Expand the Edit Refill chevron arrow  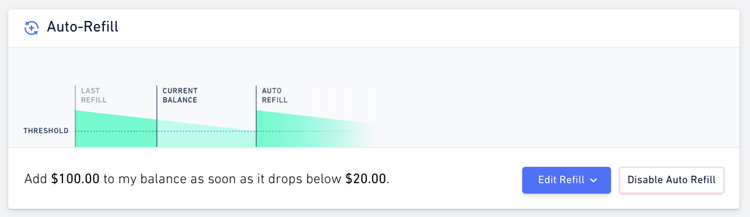tap(593, 180)
